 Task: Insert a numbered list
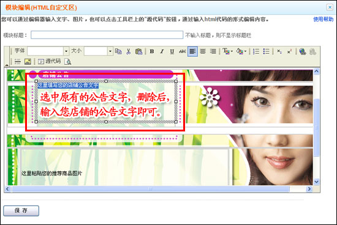click(256, 51)
